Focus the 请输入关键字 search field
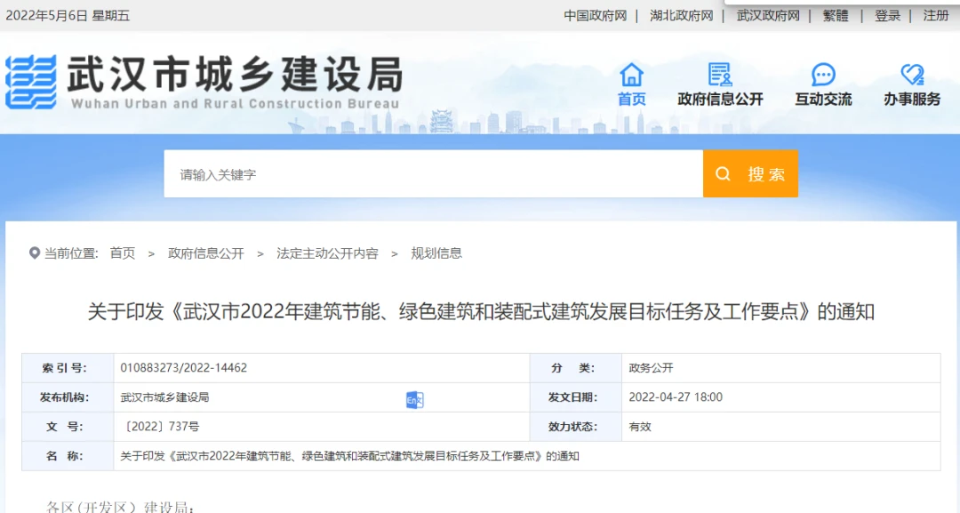960x513 pixels. click(433, 174)
